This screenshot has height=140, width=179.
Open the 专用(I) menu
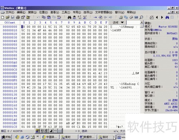[77, 12]
